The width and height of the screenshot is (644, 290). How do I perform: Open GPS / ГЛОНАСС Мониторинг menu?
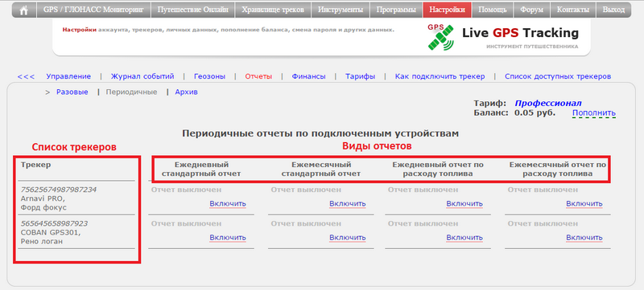click(x=93, y=10)
